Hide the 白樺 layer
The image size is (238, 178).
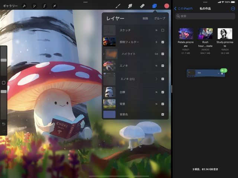click(x=163, y=92)
